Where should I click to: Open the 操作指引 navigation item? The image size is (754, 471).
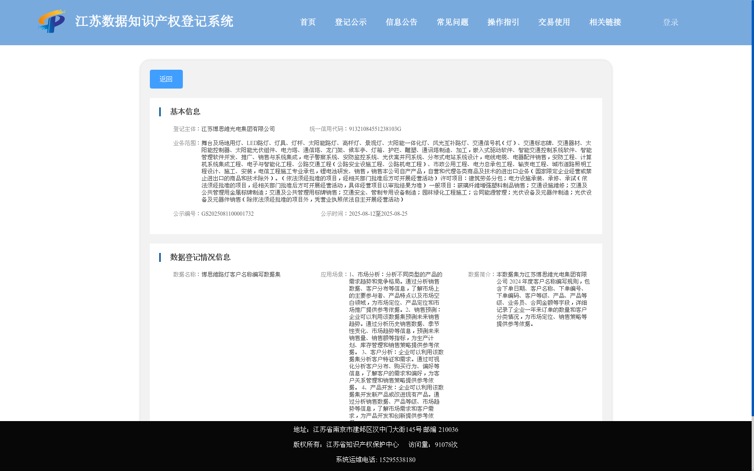pyautogui.click(x=503, y=22)
